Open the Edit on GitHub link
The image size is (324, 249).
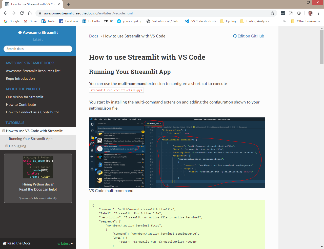[249, 36]
